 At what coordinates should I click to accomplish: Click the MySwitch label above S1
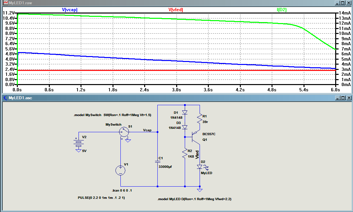(113, 125)
